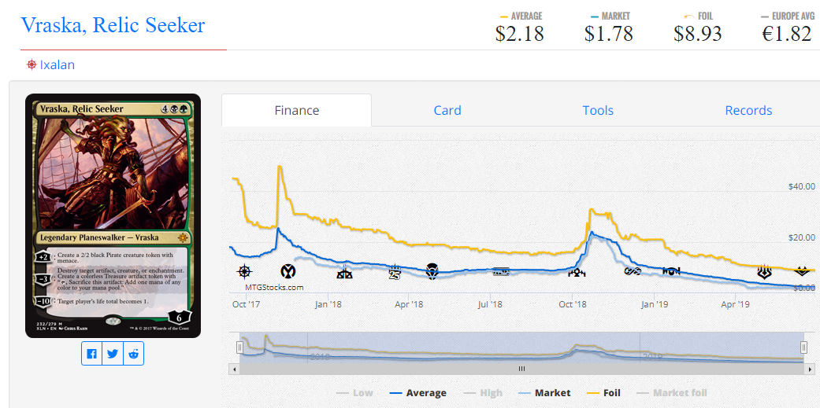This screenshot has height=408, width=820.
Task: Open the Ixalan set link
Action: [57, 64]
